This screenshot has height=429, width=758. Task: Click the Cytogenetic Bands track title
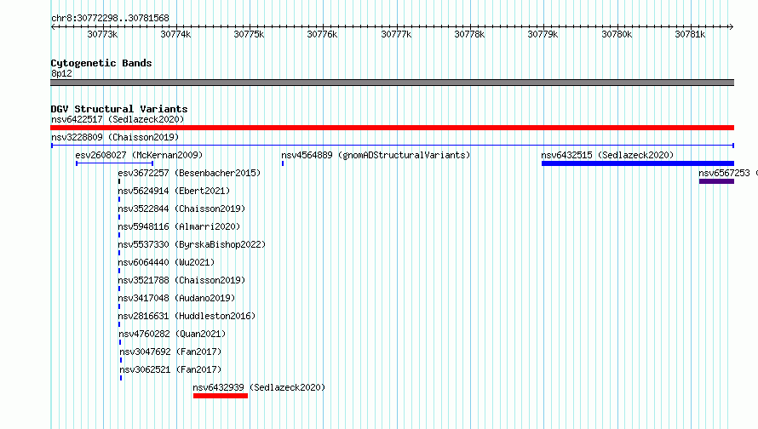101,63
